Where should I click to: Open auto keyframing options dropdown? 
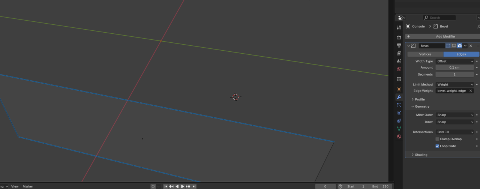[158, 186]
